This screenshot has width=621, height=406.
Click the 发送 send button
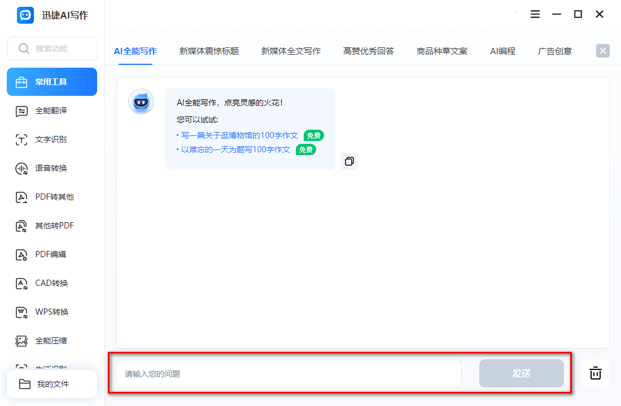tap(521, 373)
